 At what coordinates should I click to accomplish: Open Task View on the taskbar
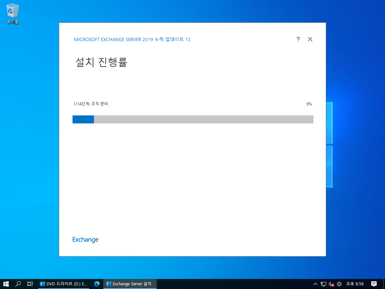(x=30, y=284)
